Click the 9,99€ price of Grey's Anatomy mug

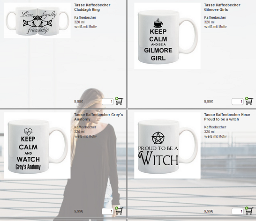78,211
